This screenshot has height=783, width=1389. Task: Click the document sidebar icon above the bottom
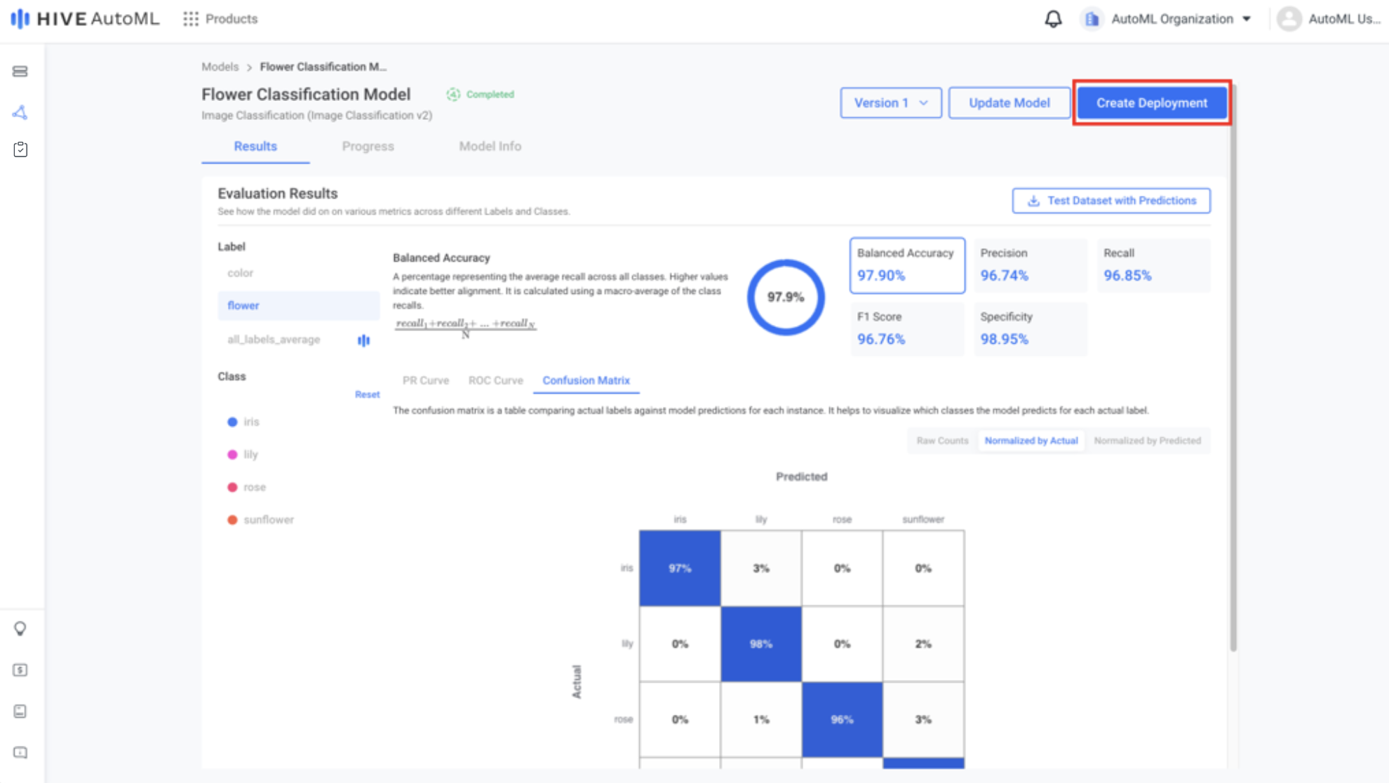click(x=20, y=711)
